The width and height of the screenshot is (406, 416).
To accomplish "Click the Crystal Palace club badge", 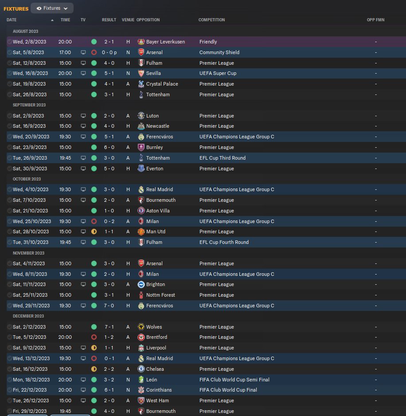I will click(141, 84).
